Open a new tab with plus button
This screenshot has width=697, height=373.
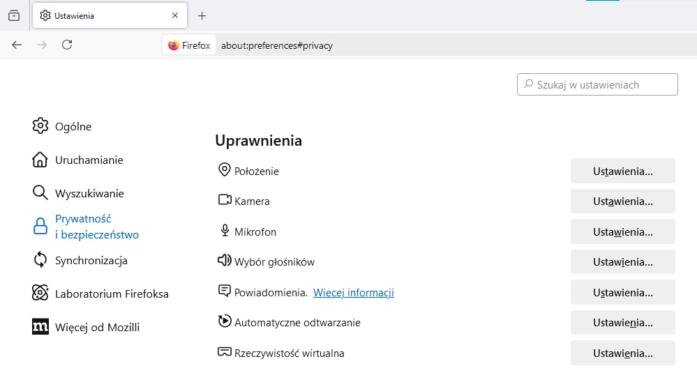[202, 15]
